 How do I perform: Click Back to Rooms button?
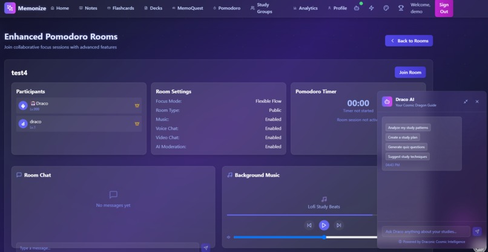(x=409, y=40)
